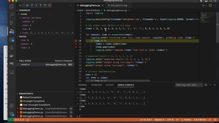Show errors and warnings count
The height and width of the screenshot is (123, 219).
(20, 120)
